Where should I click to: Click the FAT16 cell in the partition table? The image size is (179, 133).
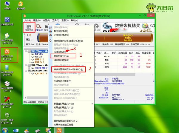pyautogui.click(x=107, y=57)
